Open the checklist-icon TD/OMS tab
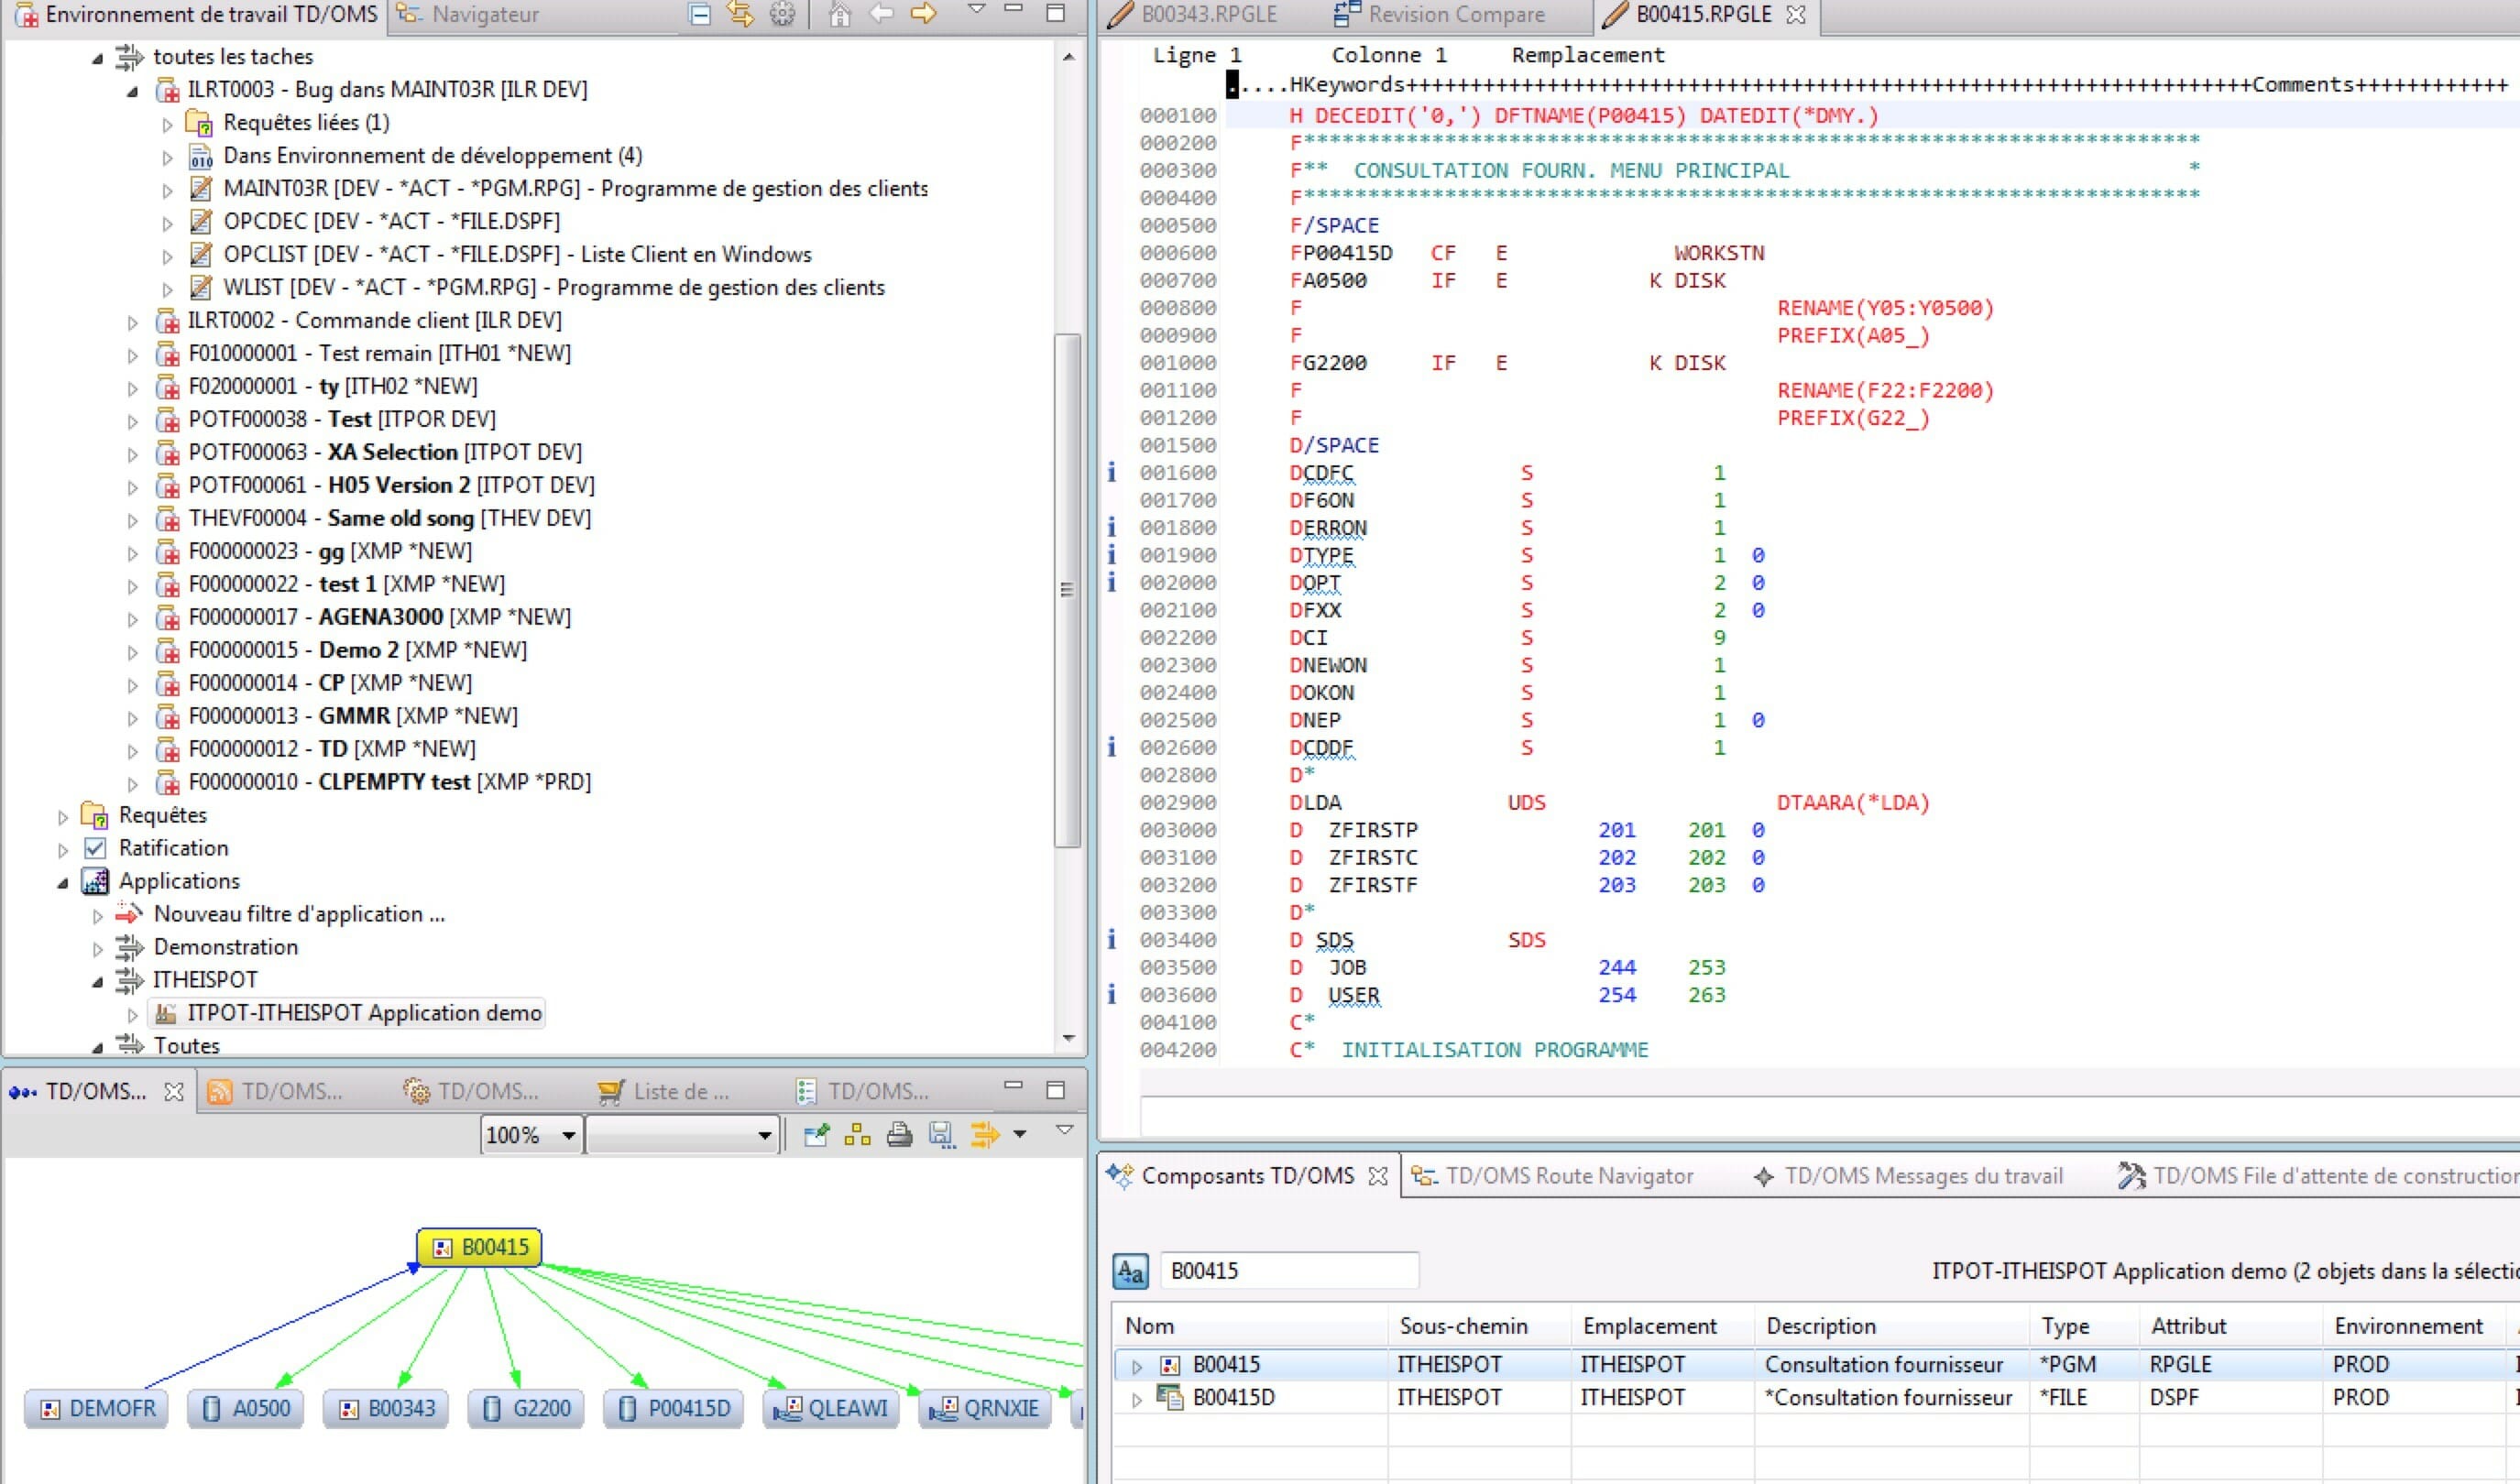 tap(863, 1091)
